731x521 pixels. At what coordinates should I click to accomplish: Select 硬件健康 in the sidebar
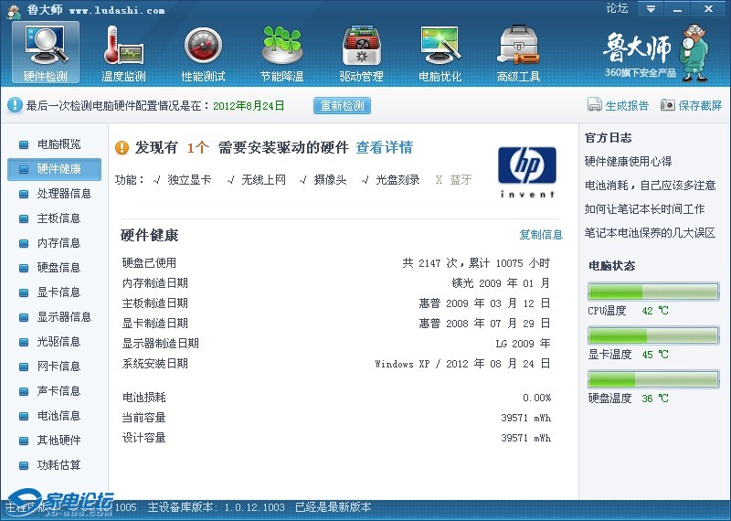point(54,169)
